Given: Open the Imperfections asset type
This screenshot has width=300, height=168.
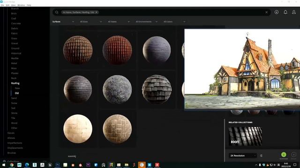Looking at the screenshot, I should pos(15,143).
